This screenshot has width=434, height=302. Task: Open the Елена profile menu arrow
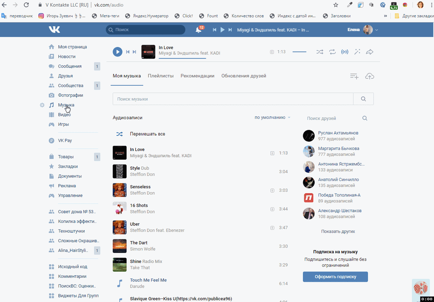coord(376,30)
